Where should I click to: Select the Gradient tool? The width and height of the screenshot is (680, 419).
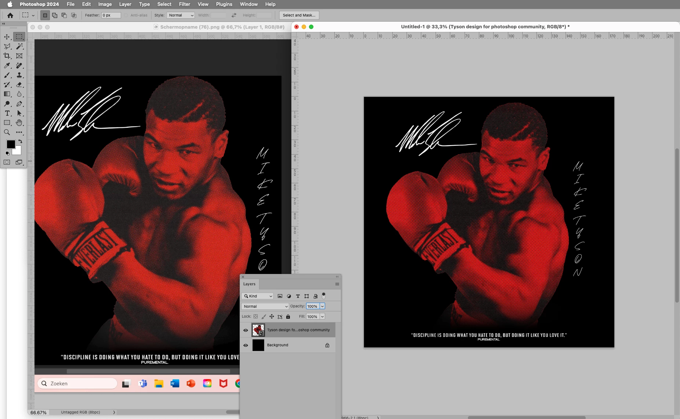(7, 94)
